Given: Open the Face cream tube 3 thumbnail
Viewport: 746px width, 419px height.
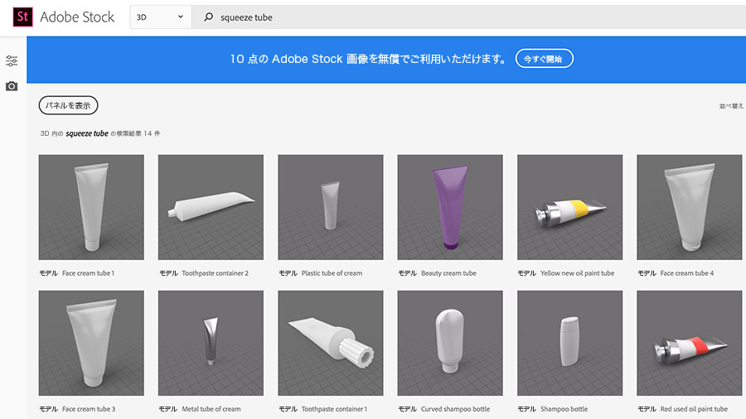Looking at the screenshot, I should [91, 343].
